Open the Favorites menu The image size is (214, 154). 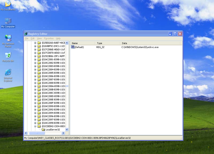pos(49,38)
